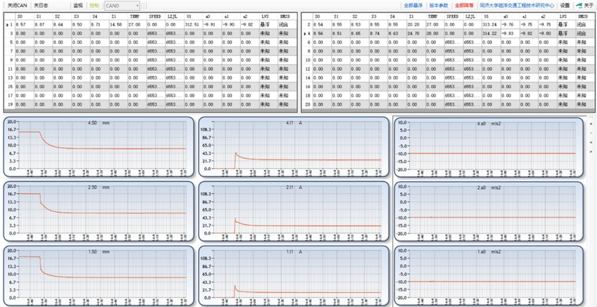
Task: Select cell 313.24 in row 2
Action: (491, 25)
